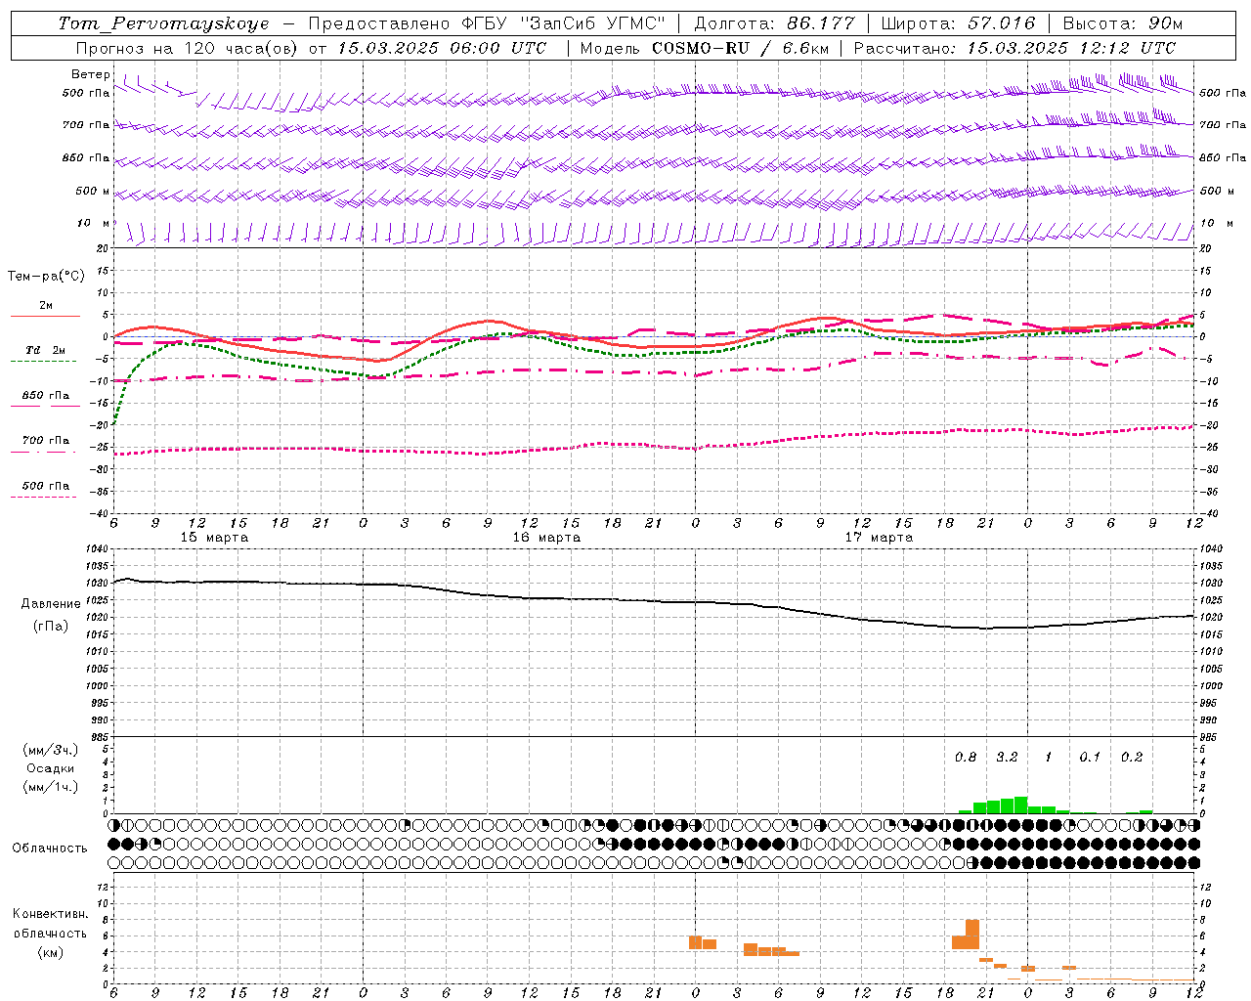Click the Высота: 90м value
1251x1001 pixels.
[1123, 23]
